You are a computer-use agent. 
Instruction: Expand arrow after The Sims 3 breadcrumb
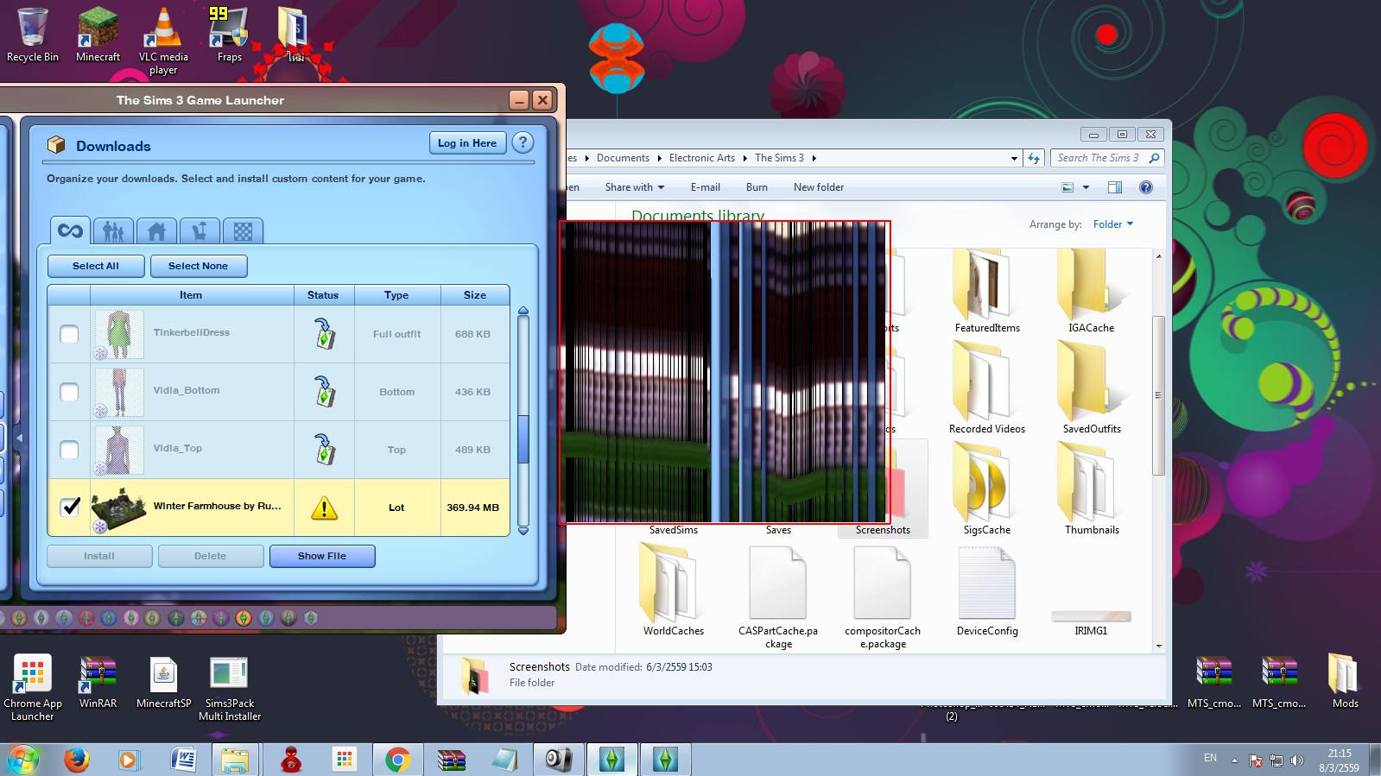[x=814, y=158]
